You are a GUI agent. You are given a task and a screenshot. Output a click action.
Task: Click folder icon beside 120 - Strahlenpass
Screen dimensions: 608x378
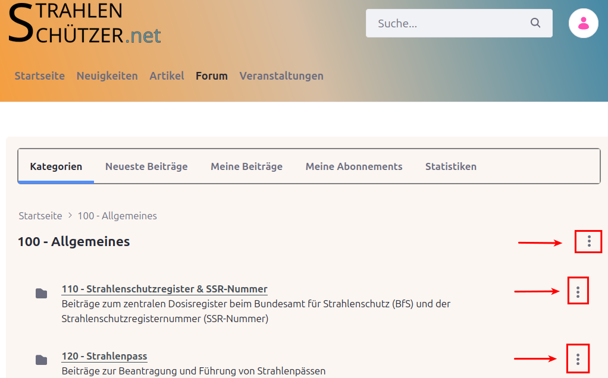41,360
